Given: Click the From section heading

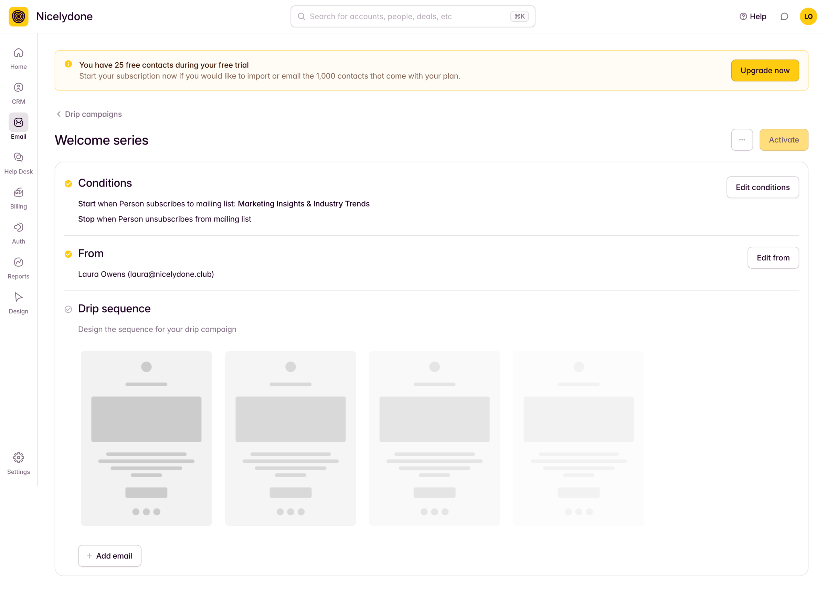Looking at the screenshot, I should pyautogui.click(x=91, y=253).
